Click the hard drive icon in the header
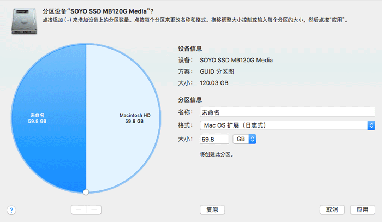 point(20,20)
